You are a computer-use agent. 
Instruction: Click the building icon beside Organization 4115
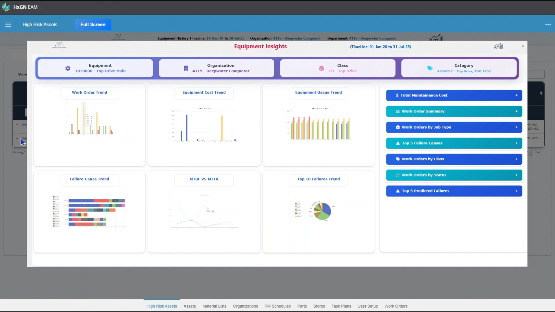pyautogui.click(x=185, y=68)
